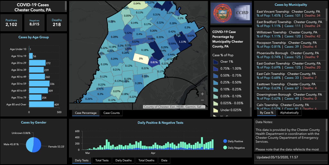Image resolution: width=329 pixels, height=165 pixels.
Task: Select East Bradford Township in list
Action: (x=290, y=24)
